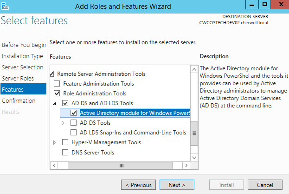
Task: Click horizontal scroll right arrow
Action: pos(186,165)
